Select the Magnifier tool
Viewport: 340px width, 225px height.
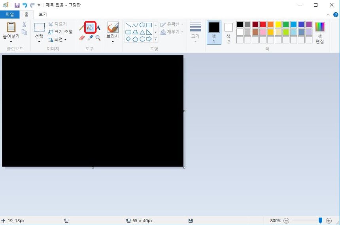[x=98, y=38]
